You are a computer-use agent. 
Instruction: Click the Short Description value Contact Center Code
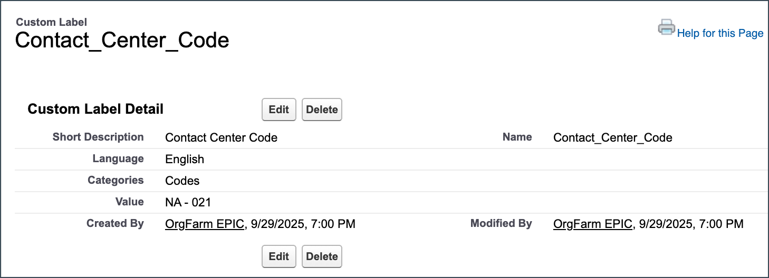point(221,138)
